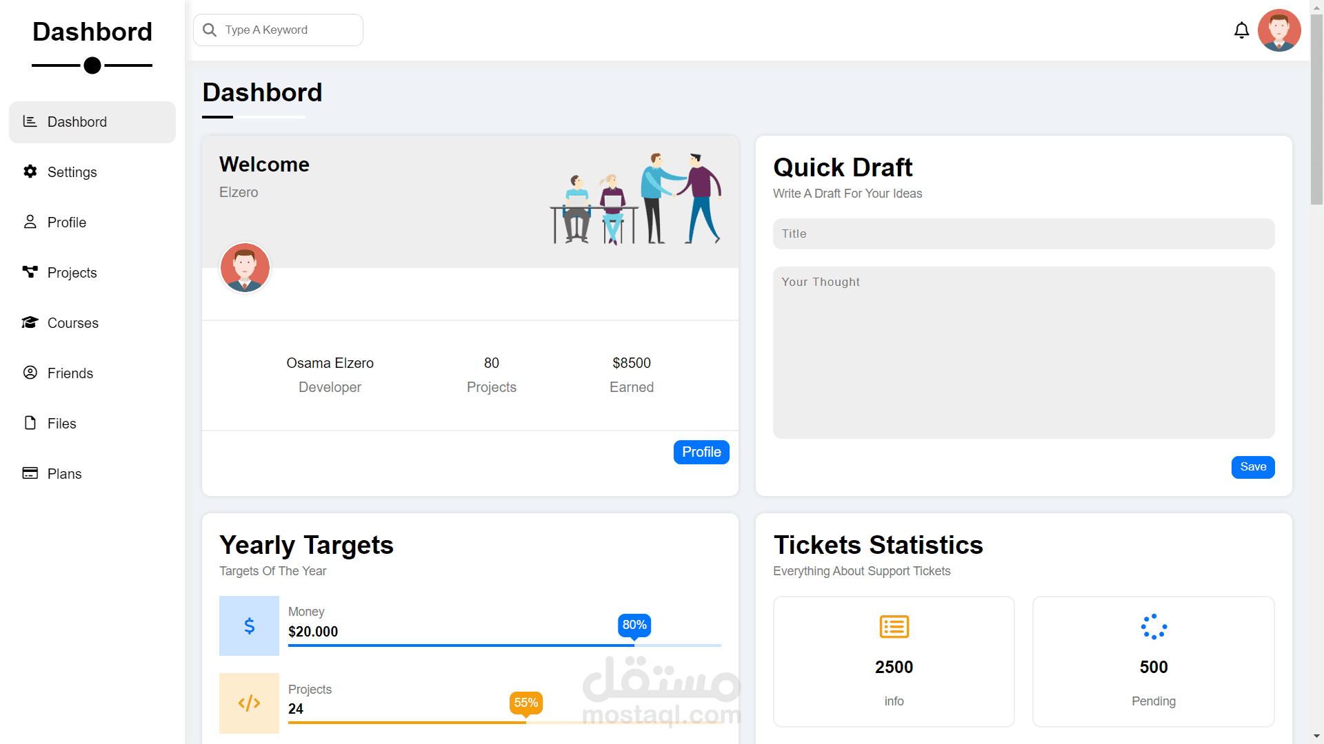Focus the Quick Draft Title field
The height and width of the screenshot is (744, 1324).
tap(1023, 234)
